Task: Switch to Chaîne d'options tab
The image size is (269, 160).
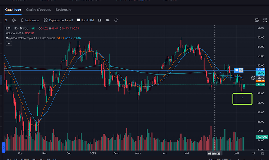Action: tap(38, 9)
